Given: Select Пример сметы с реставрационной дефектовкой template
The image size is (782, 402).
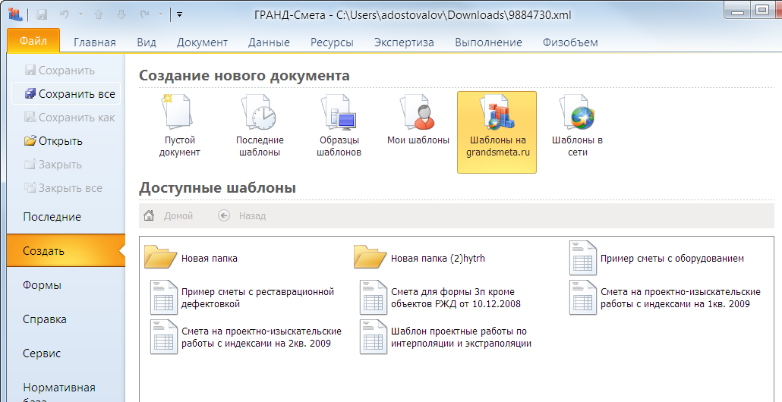Looking at the screenshot, I should [x=242, y=297].
